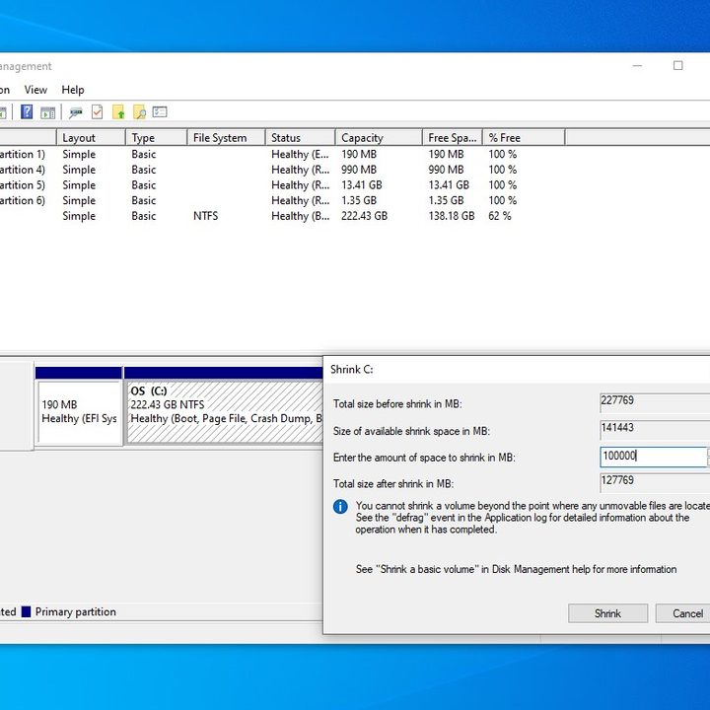Select the partition 6 volume row name
The height and width of the screenshot is (710, 710).
[23, 200]
